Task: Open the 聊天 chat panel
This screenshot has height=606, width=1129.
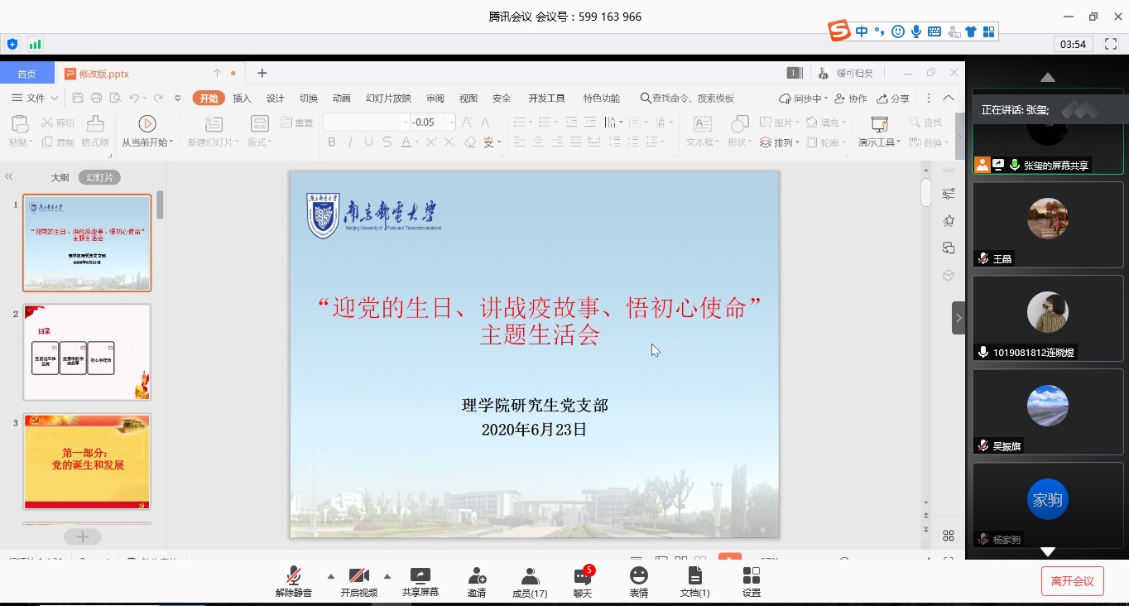Action: (583, 582)
